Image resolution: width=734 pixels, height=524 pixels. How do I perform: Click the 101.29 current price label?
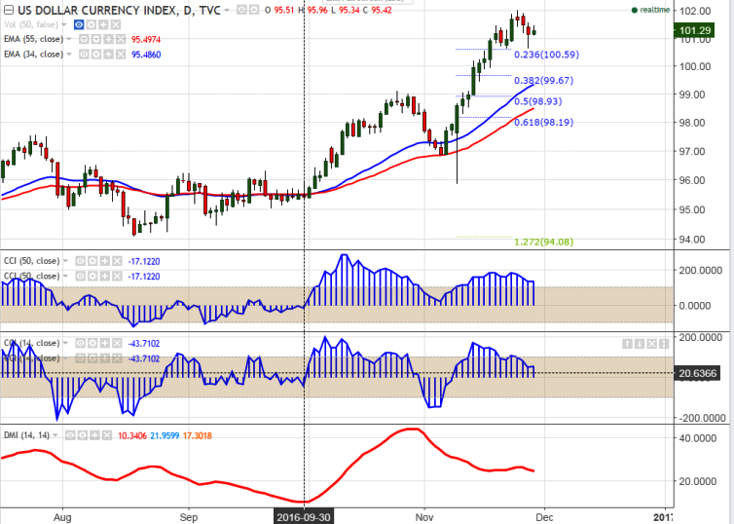(x=694, y=30)
